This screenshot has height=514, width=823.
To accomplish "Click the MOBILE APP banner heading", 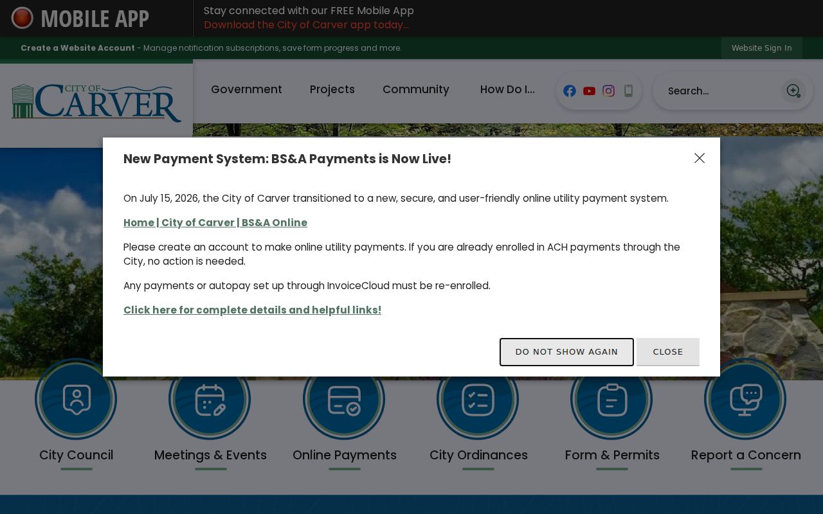I will coord(95,19).
